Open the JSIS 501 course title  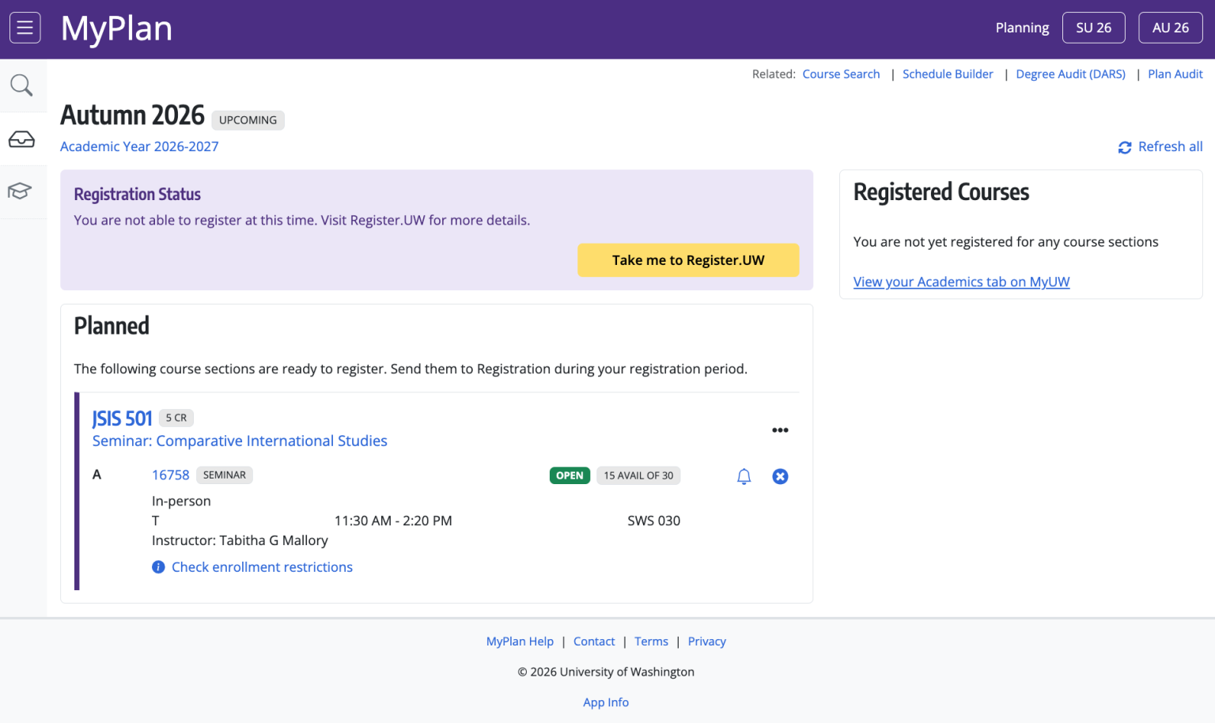pos(122,418)
